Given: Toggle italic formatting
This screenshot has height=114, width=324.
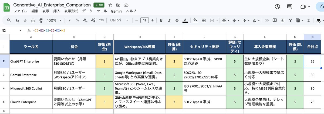Looking at the screenshot, I should tap(169, 20).
